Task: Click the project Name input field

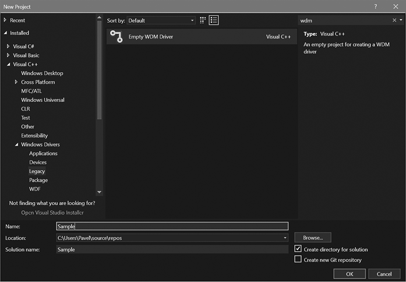Action: [172, 226]
